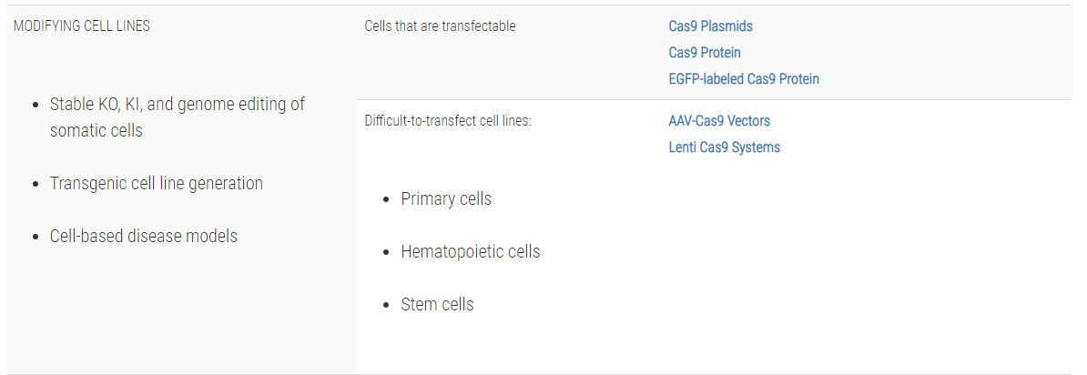Open EGFP-labeled Cas9 Protein link
1087x375 pixels.
pyautogui.click(x=743, y=79)
